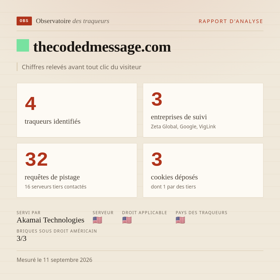
Task: Click the 'traqueurs identifiés' label
Action: pyautogui.click(x=52, y=121)
